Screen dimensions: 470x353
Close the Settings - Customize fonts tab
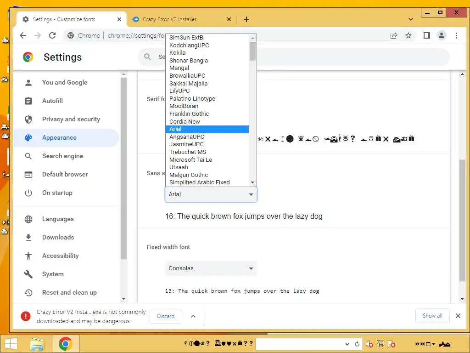pyautogui.click(x=119, y=19)
